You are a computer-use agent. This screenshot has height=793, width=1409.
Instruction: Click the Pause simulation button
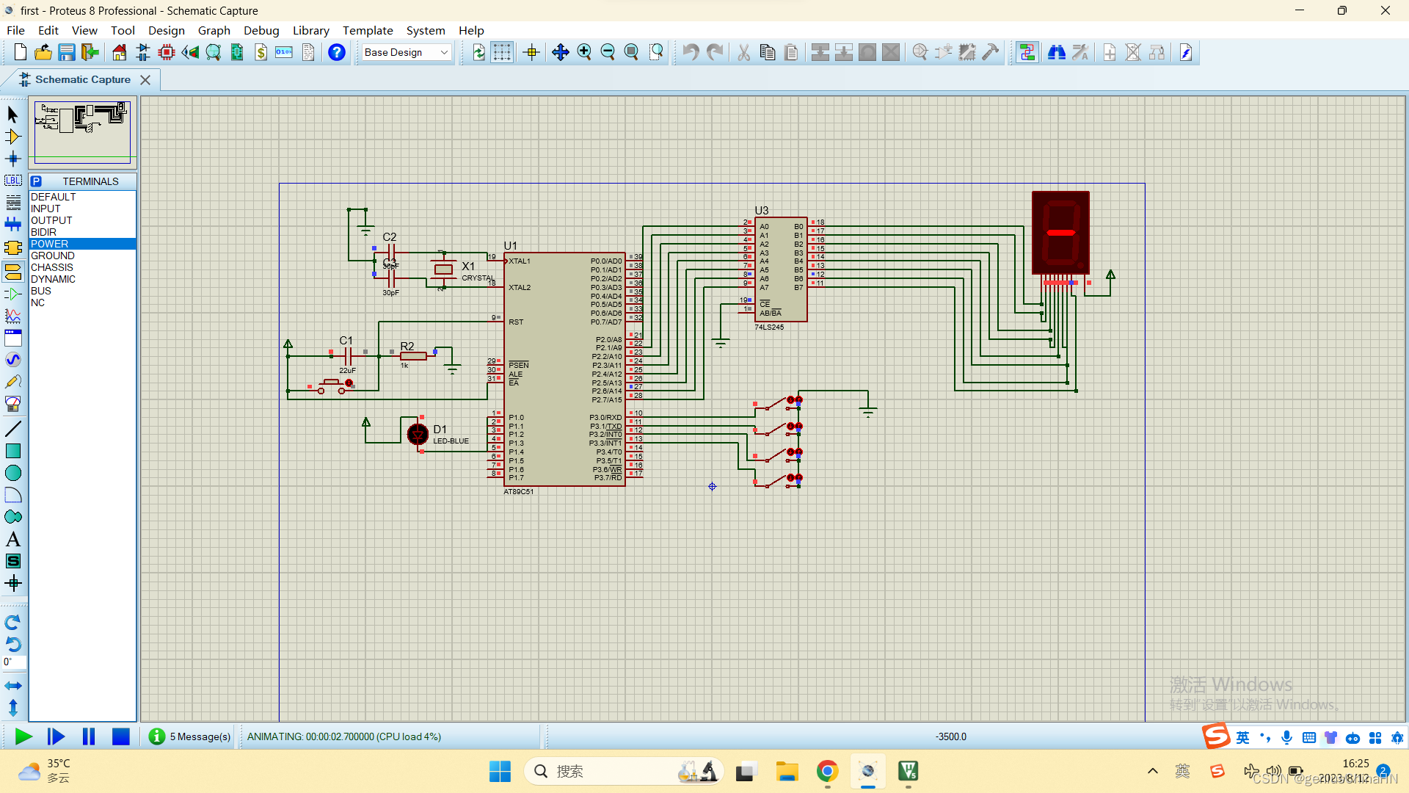pyautogui.click(x=88, y=736)
